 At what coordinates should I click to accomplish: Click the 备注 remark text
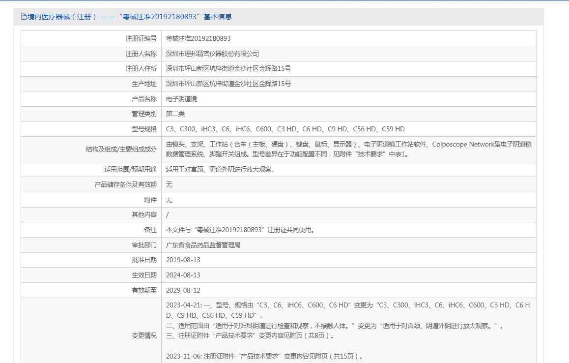click(x=240, y=230)
